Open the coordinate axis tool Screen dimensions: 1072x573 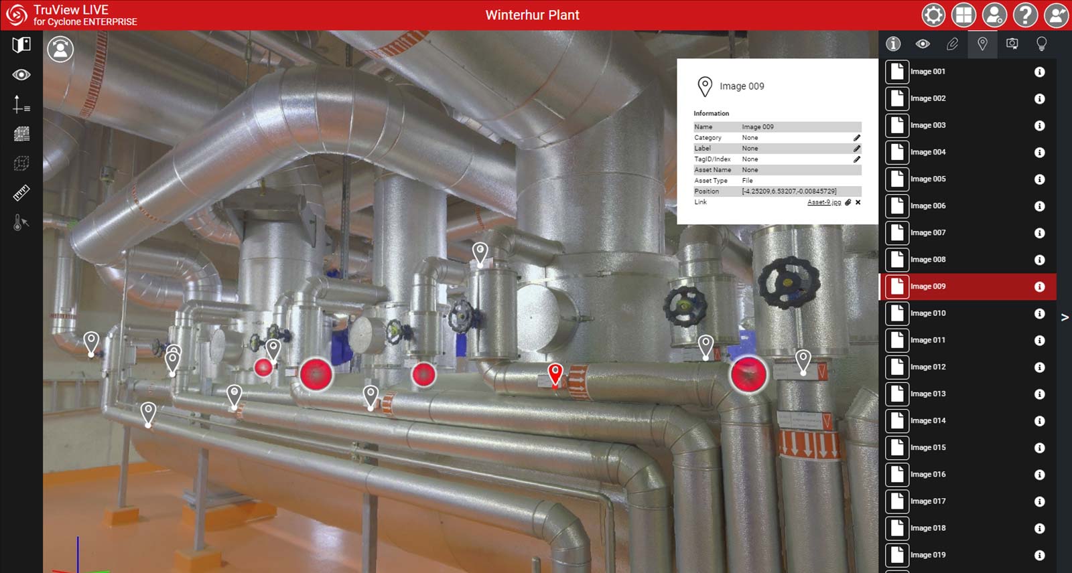click(x=21, y=104)
